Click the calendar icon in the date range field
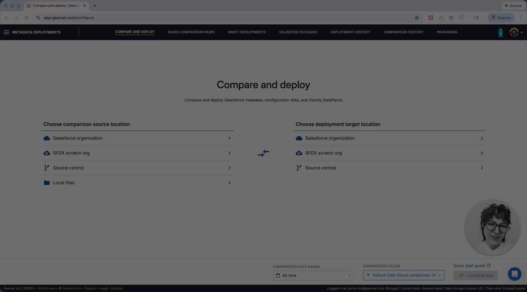The height and width of the screenshot is (292, 527). [x=278, y=276]
